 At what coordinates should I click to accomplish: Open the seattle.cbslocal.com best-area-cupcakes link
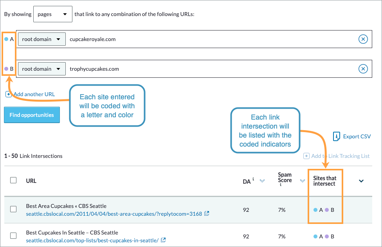click(x=114, y=214)
